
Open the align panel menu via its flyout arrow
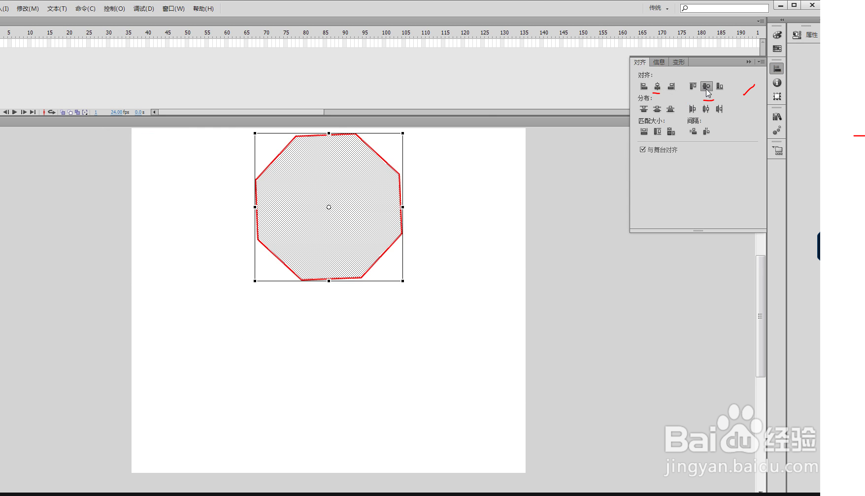(761, 62)
